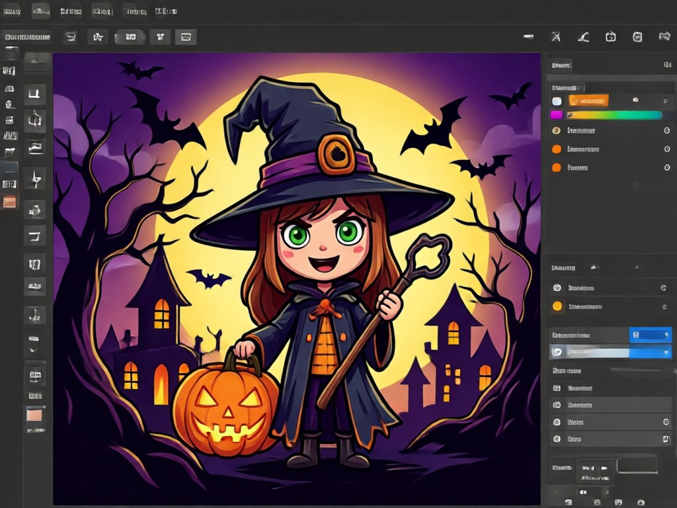Open the first item in the top menu bar

(x=12, y=11)
